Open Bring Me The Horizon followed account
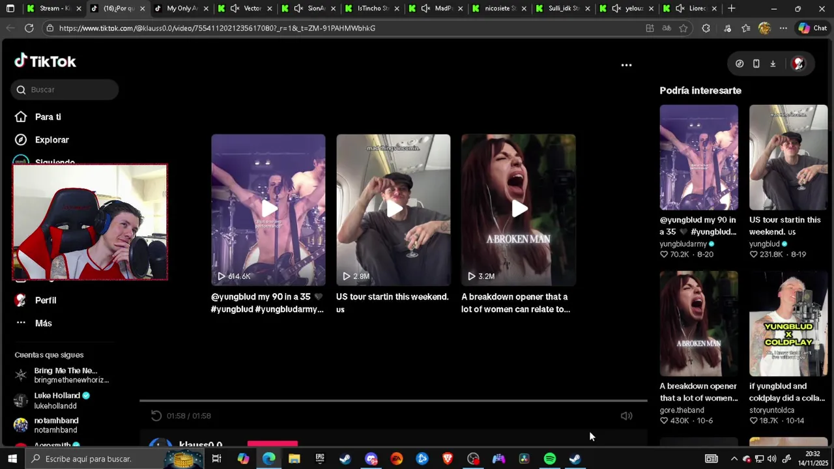Image resolution: width=834 pixels, height=469 pixels. pyautogui.click(x=64, y=375)
